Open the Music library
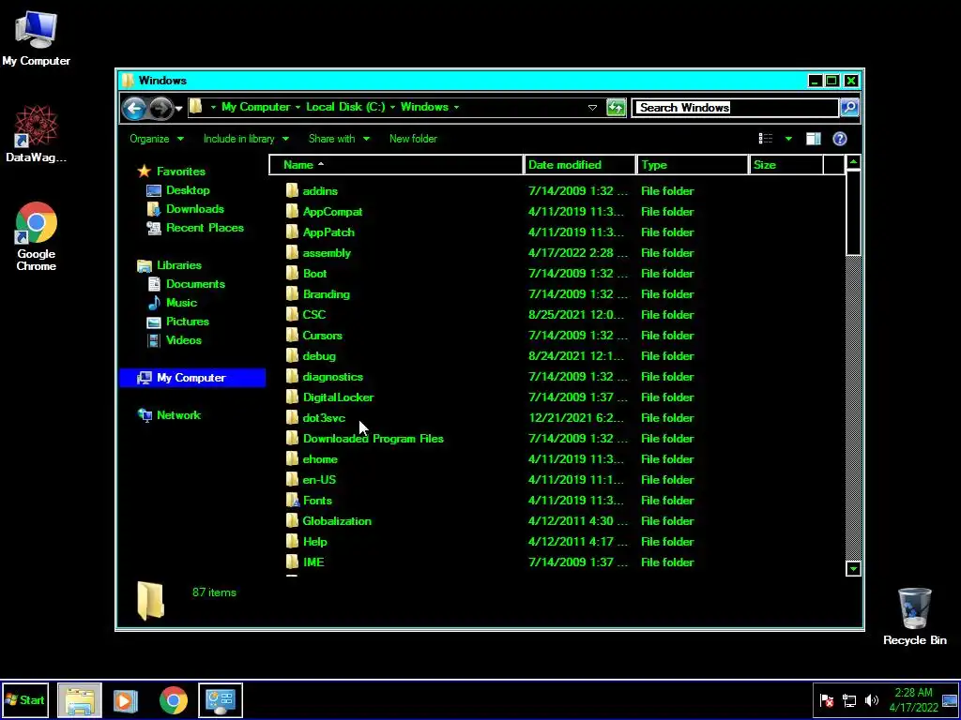 point(173,303)
